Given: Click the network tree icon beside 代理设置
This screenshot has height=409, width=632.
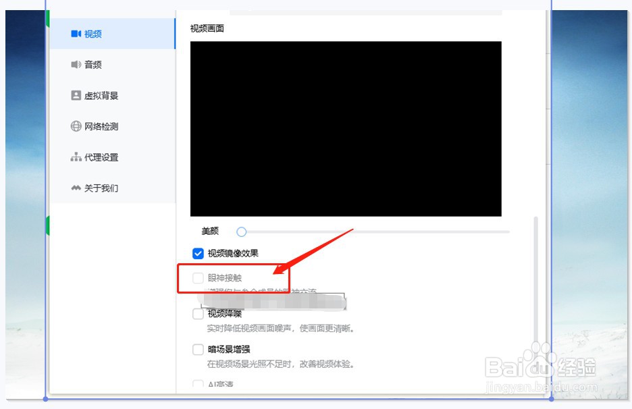Looking at the screenshot, I should 76,157.
